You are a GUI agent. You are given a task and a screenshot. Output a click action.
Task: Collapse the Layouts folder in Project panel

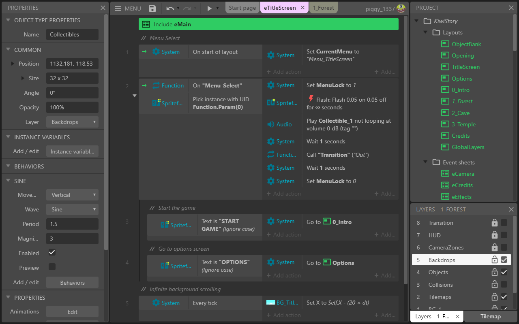tap(425, 32)
